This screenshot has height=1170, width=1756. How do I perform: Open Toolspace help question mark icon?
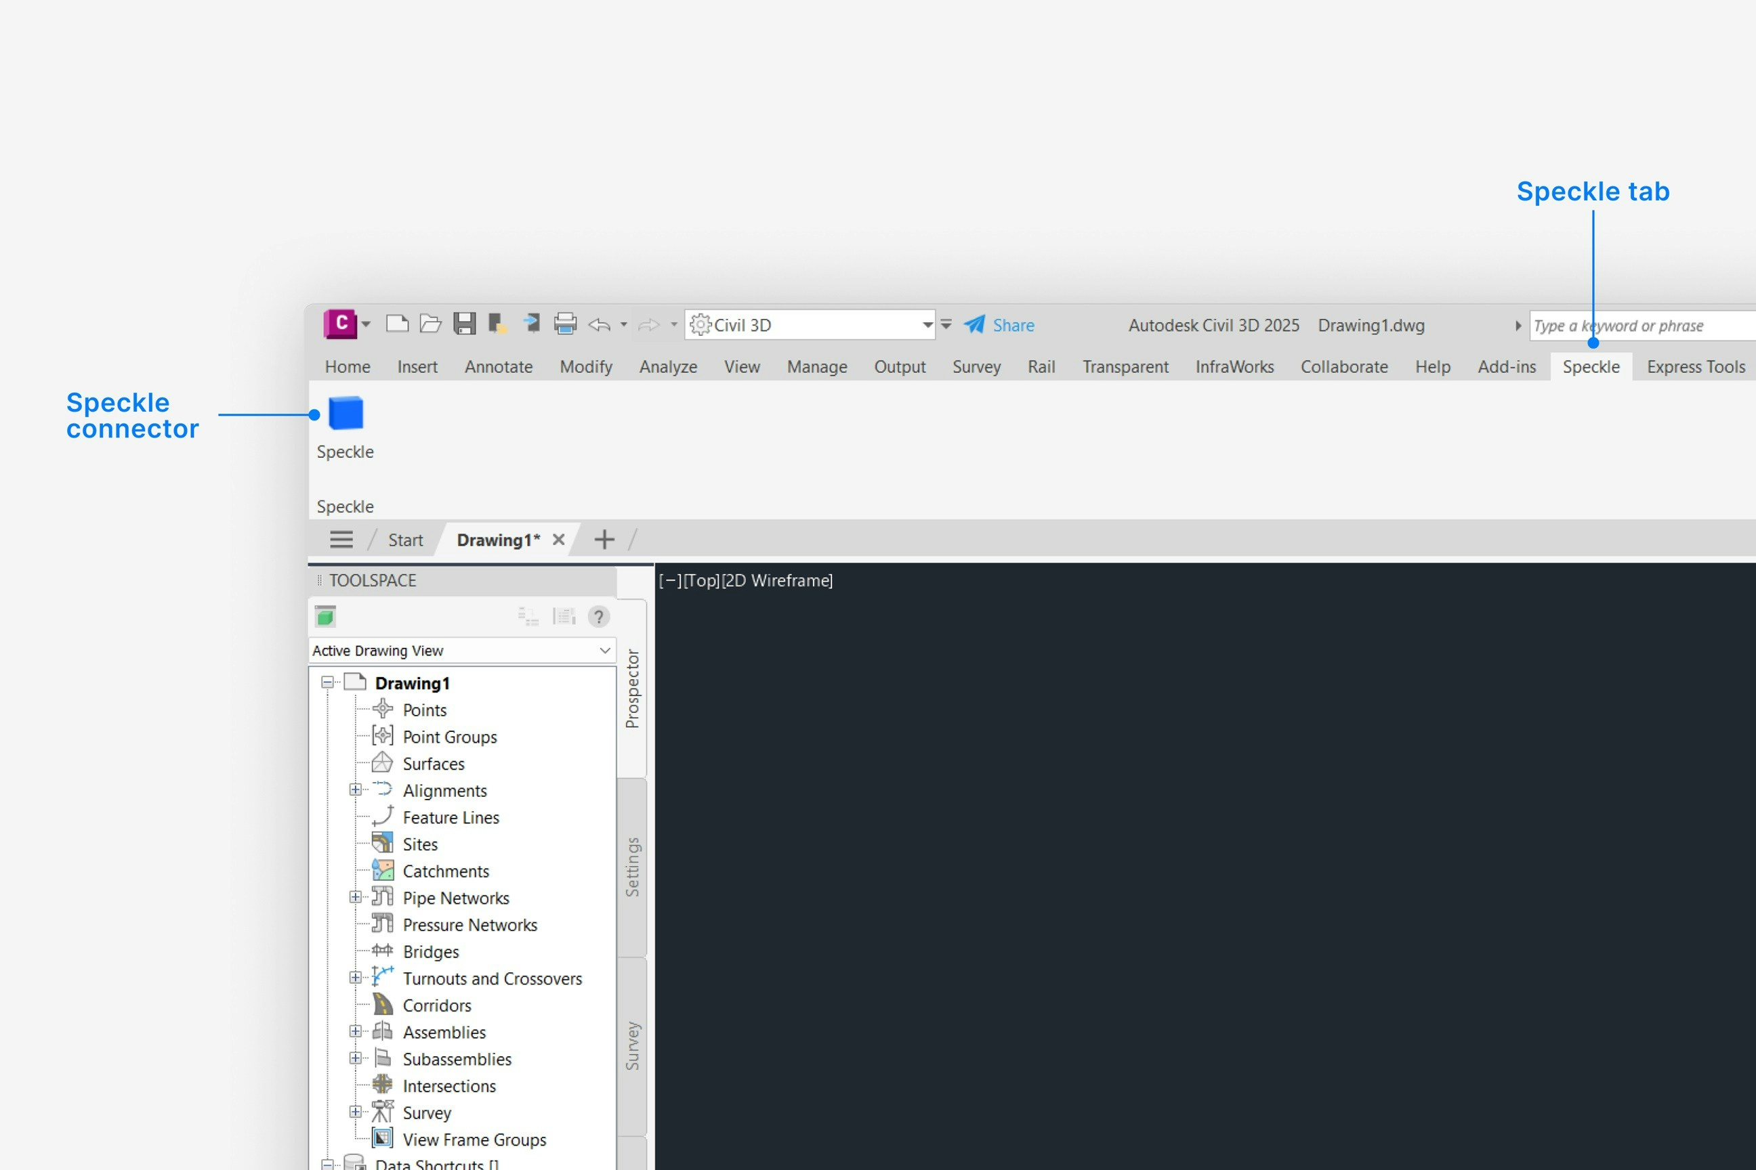tap(599, 617)
